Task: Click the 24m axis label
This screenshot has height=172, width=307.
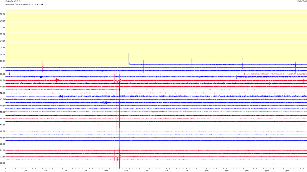Action: pyautogui.click(x=247, y=171)
